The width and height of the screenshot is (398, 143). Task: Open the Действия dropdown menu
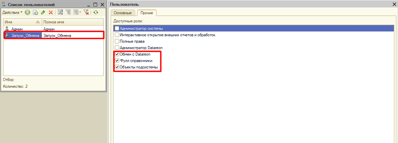pyautogui.click(x=12, y=13)
